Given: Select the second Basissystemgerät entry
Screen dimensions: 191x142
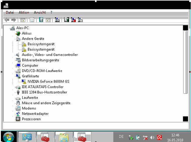Looking at the screenshot, I should (x=41, y=50).
